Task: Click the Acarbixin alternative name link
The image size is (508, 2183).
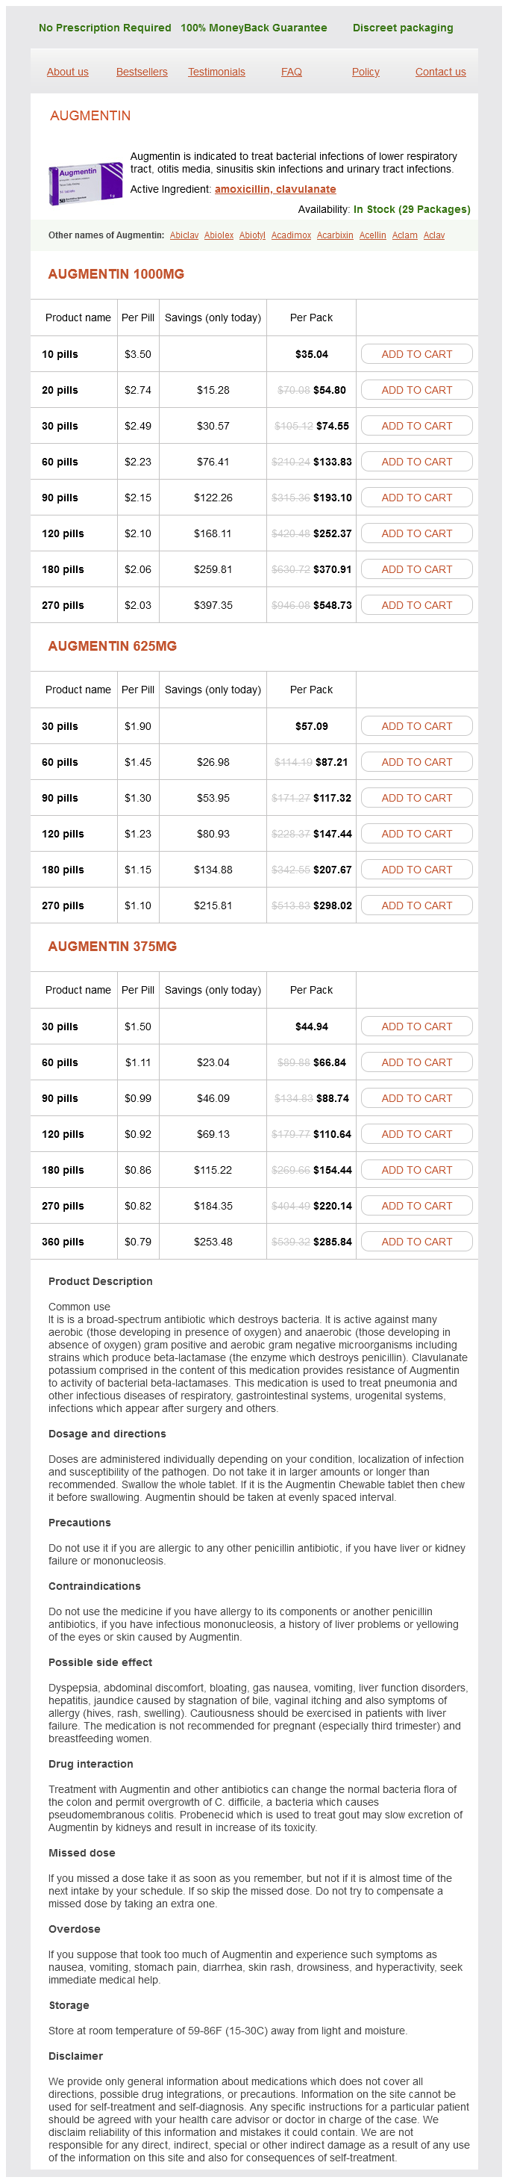Action: pyautogui.click(x=334, y=235)
